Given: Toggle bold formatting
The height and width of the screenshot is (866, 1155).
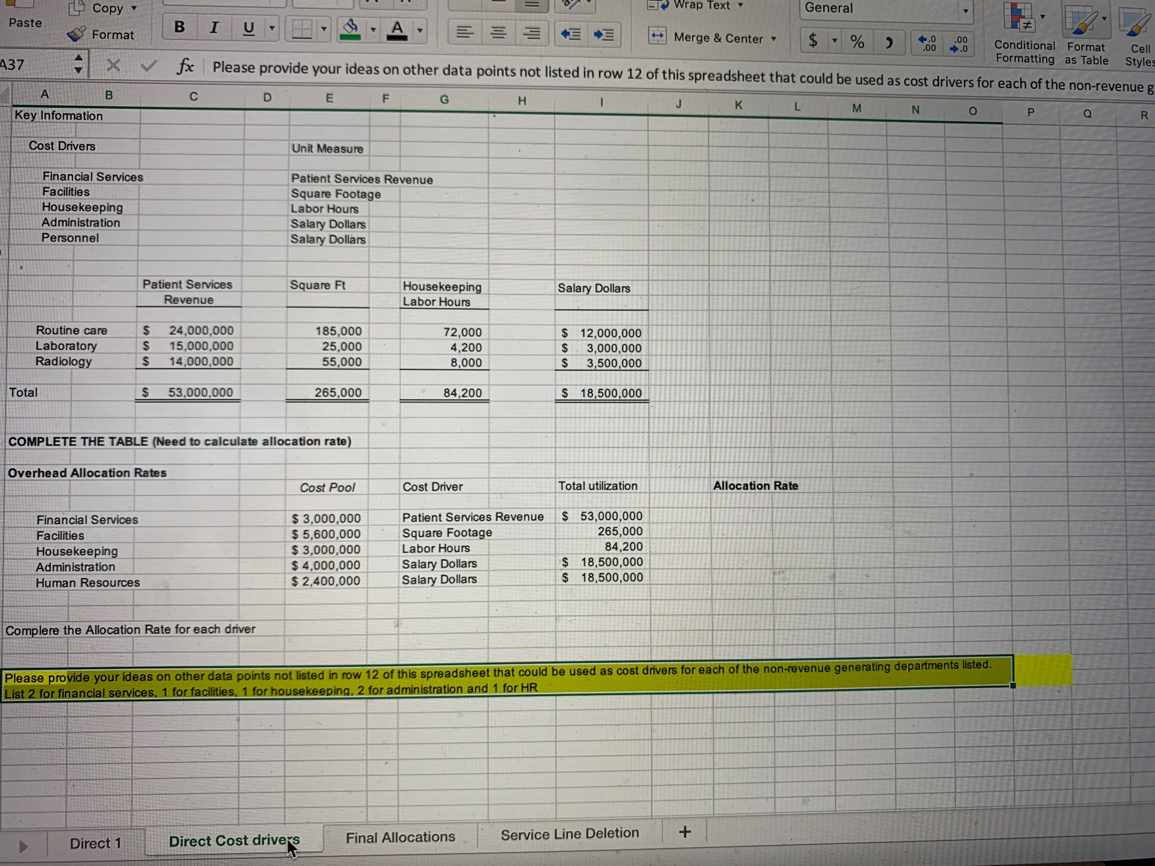Looking at the screenshot, I should point(179,27).
